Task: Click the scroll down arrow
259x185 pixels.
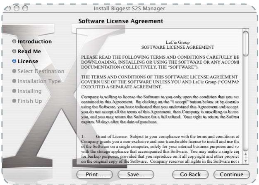Action: click(x=246, y=161)
